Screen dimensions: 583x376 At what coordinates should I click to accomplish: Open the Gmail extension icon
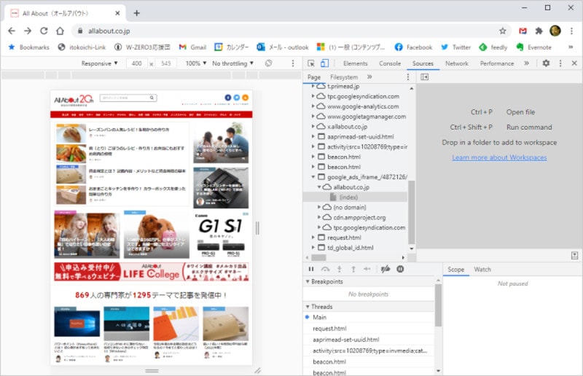coord(523,31)
